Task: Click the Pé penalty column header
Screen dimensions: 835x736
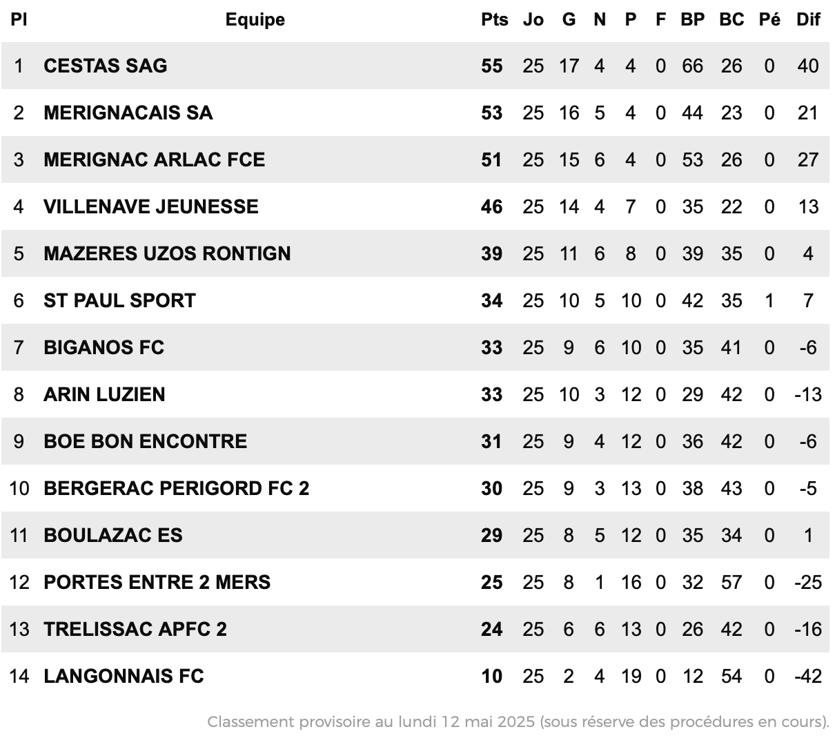Action: pyautogui.click(x=769, y=19)
